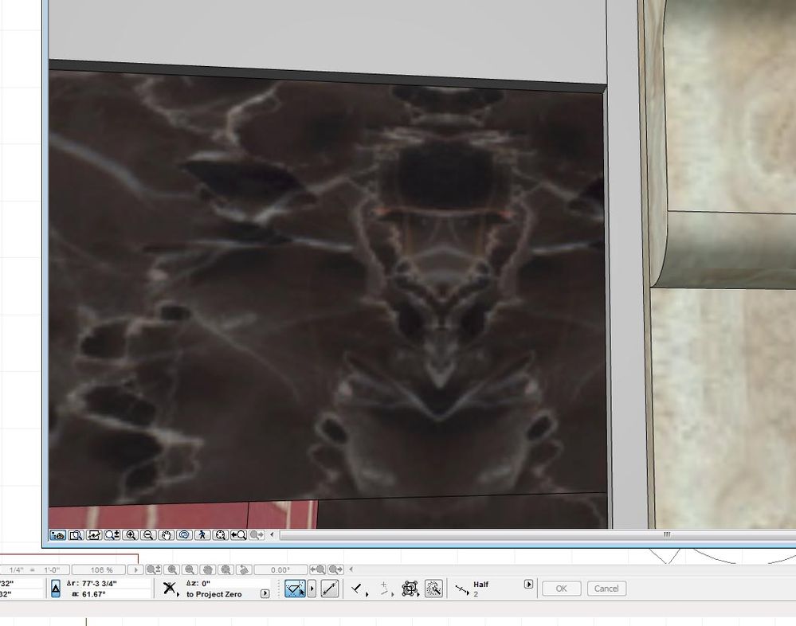Open special snap Half options arrow
This screenshot has height=626, width=796.
coord(528,584)
